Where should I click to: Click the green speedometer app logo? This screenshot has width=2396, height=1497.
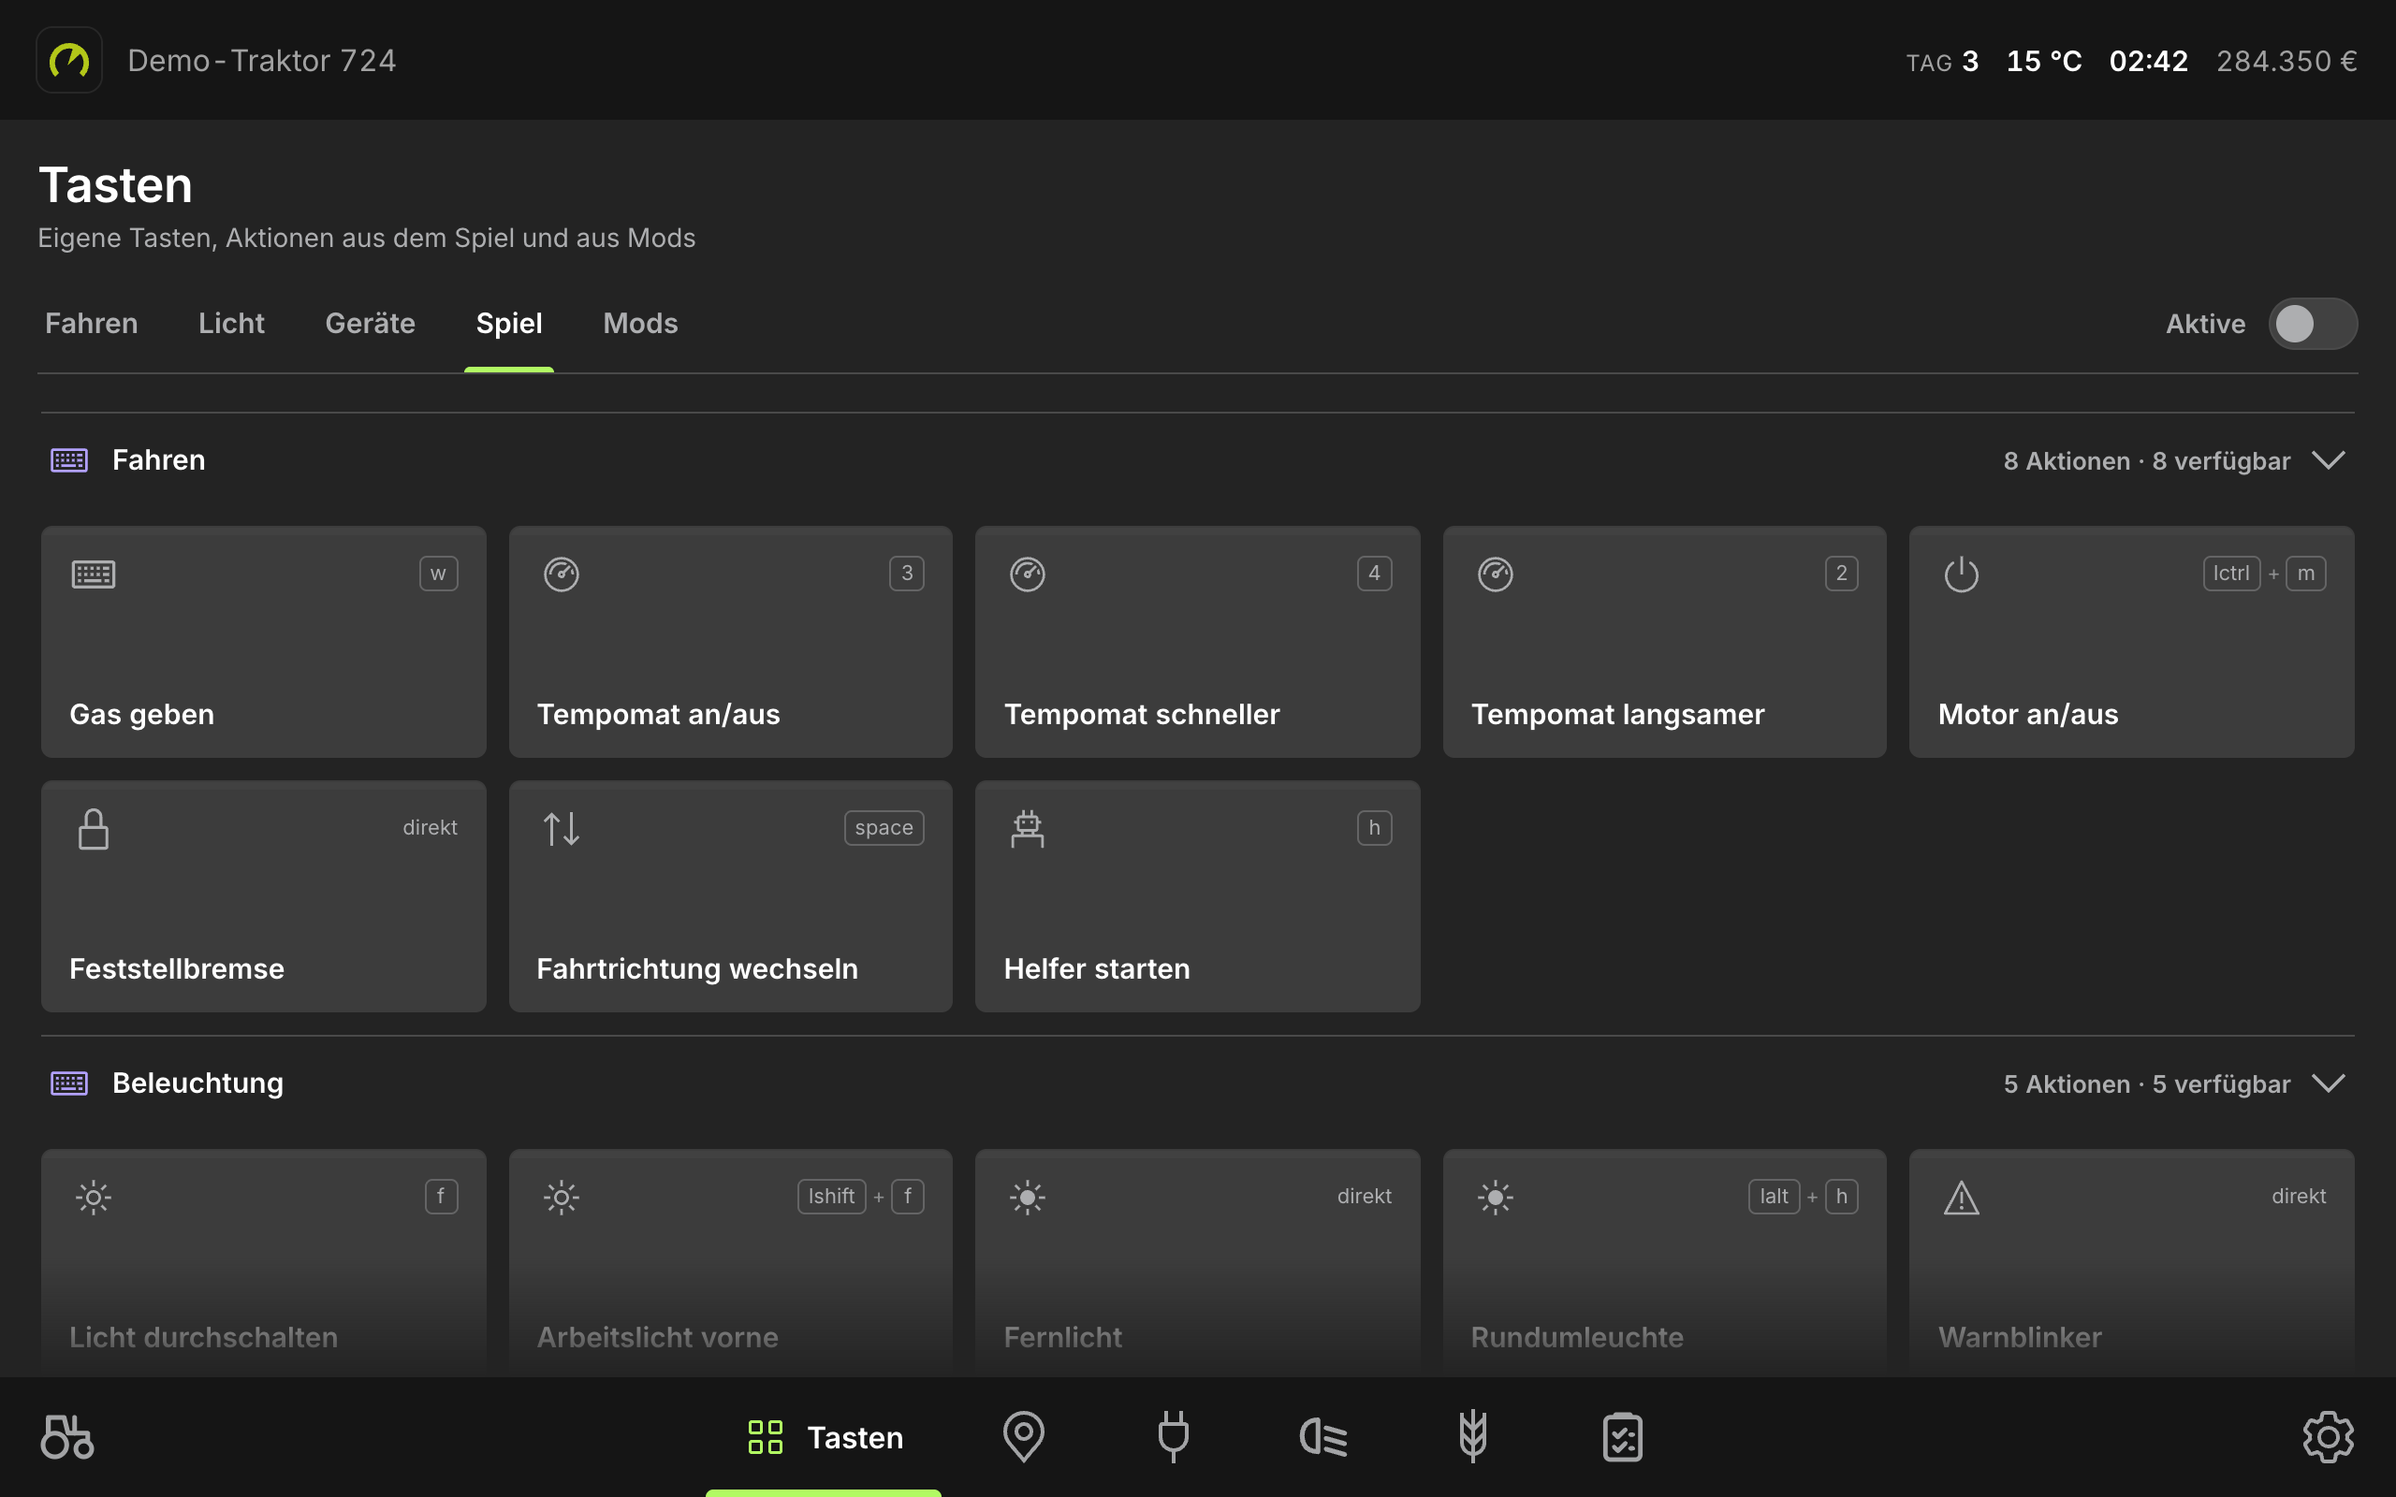pos(69,61)
